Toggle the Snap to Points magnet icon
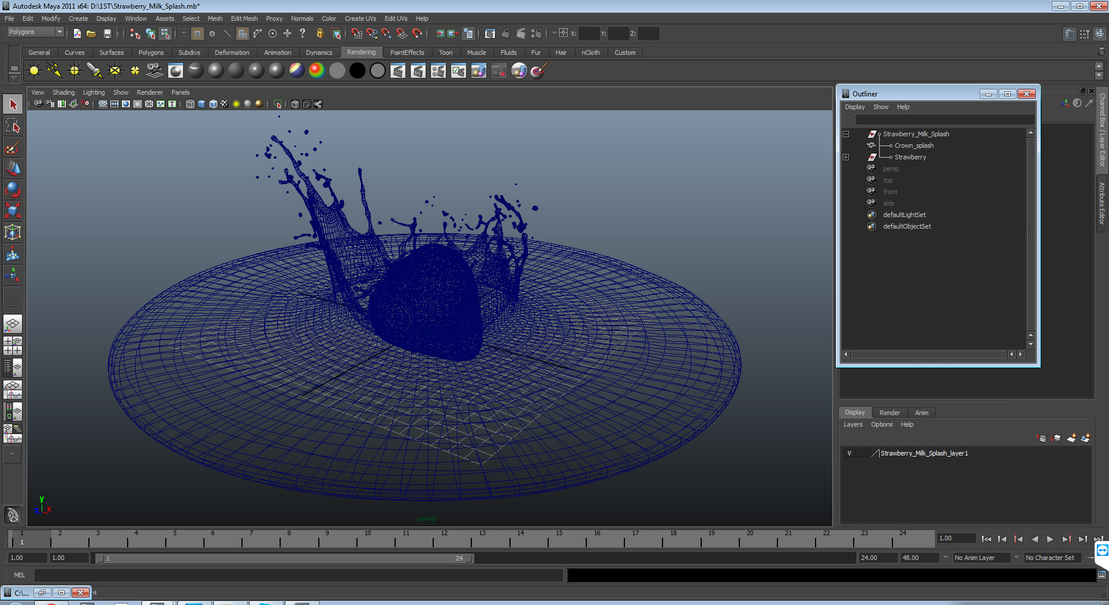This screenshot has height=605, width=1109. (387, 33)
